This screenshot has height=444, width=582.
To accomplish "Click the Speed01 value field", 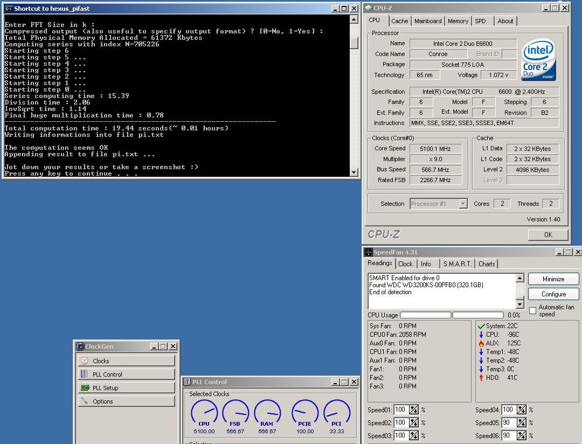I will point(401,410).
